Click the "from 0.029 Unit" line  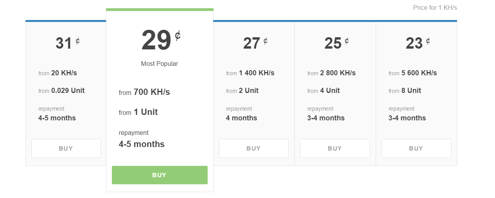click(62, 91)
